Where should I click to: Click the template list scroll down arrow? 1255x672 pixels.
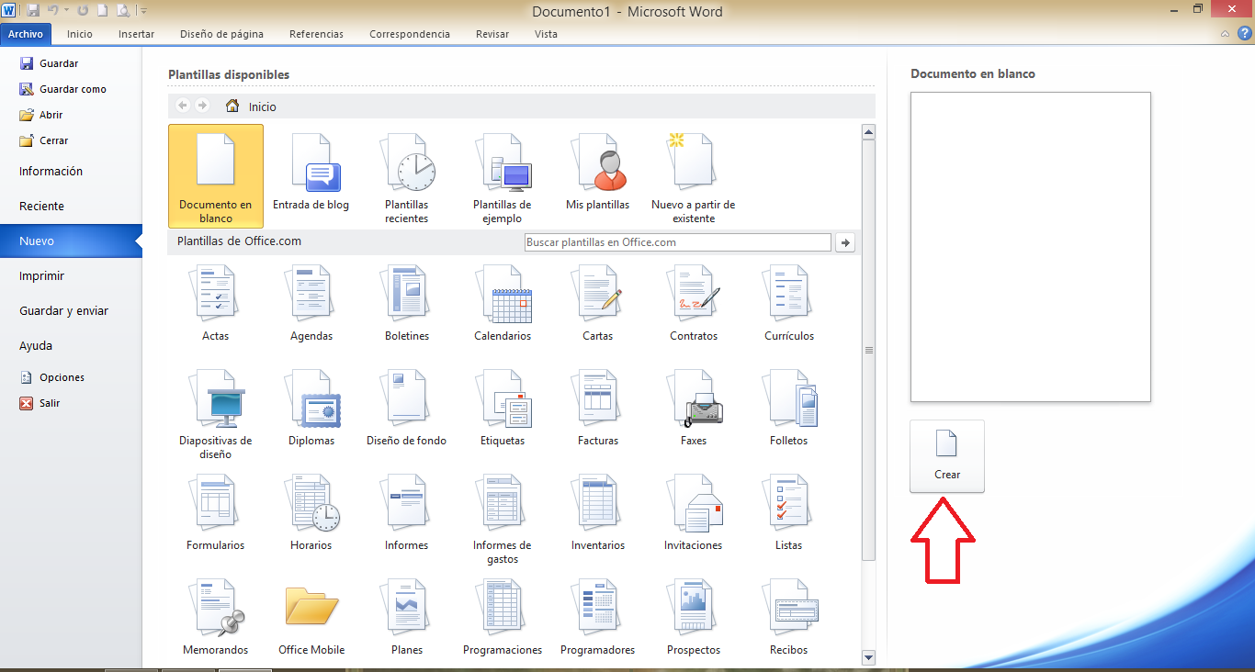point(868,657)
